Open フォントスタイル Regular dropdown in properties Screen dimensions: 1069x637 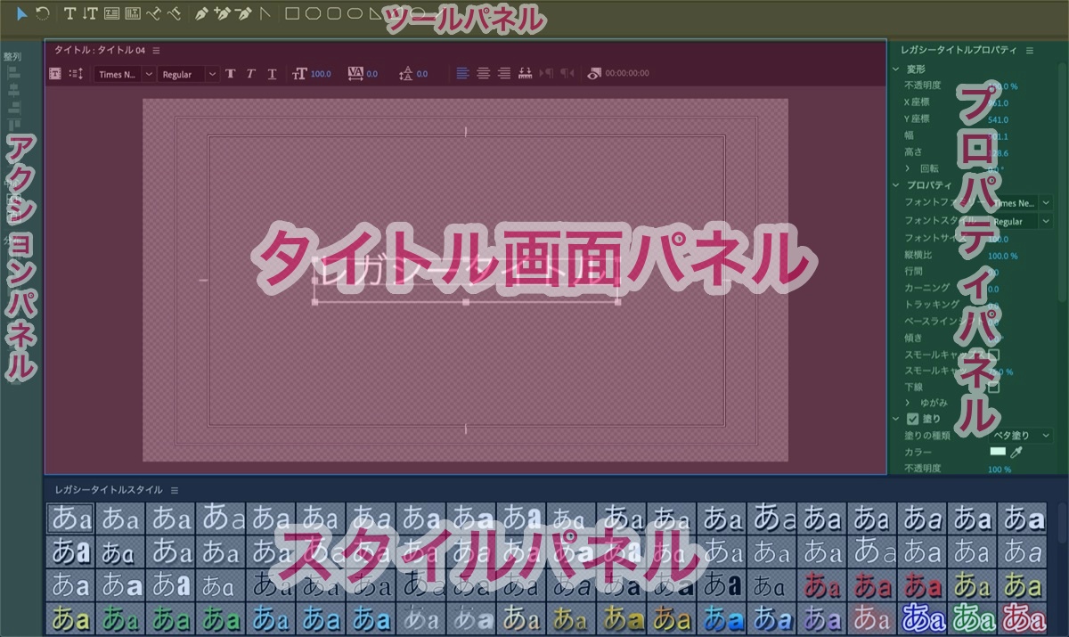(x=1021, y=221)
